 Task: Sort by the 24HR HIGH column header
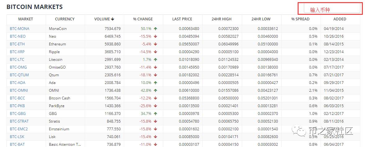pyautogui.click(x=222, y=19)
